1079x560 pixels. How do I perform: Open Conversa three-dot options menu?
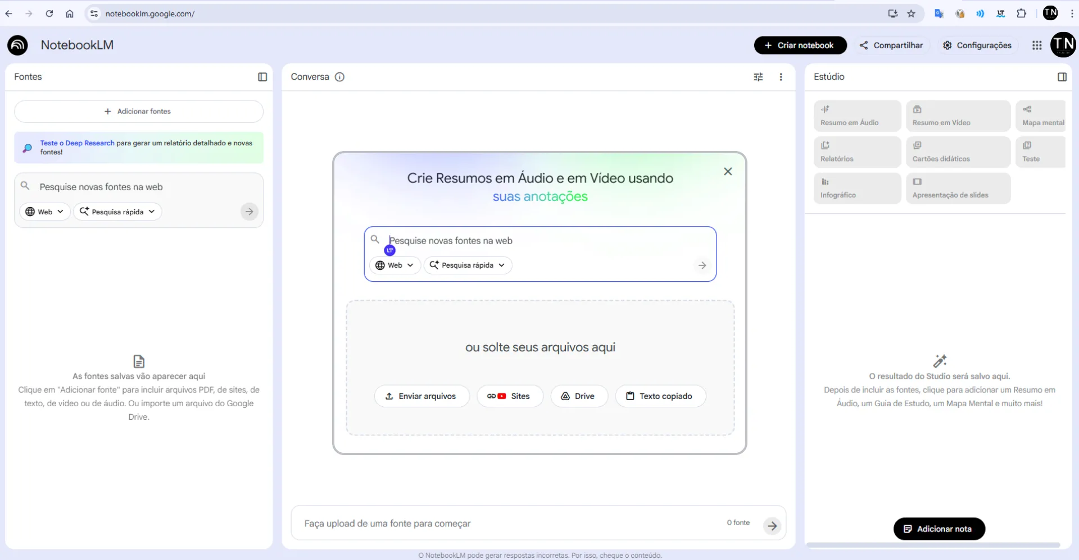click(781, 77)
